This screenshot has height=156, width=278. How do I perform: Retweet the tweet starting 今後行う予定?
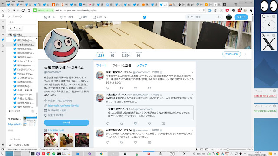[122, 88]
